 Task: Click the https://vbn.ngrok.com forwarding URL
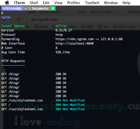point(75,39)
